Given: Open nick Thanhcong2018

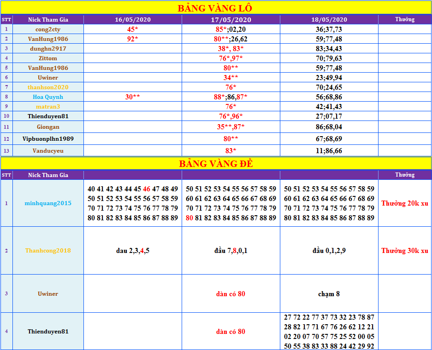Looking at the screenshot, I should [48, 251].
